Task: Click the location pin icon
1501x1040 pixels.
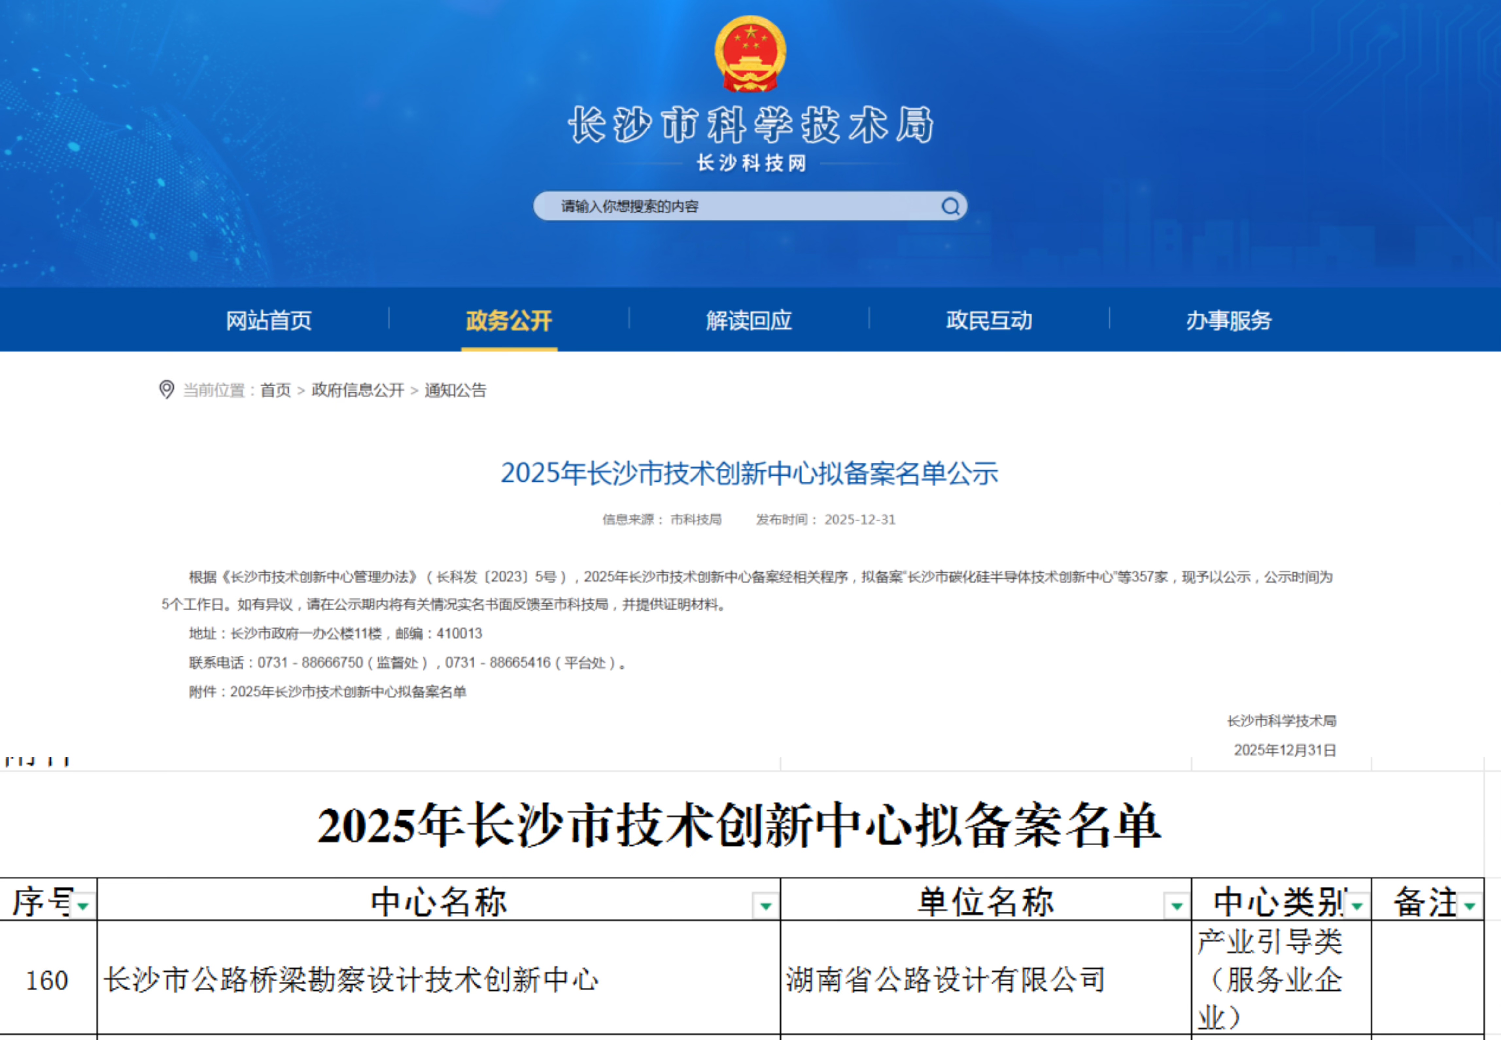Action: [x=167, y=389]
